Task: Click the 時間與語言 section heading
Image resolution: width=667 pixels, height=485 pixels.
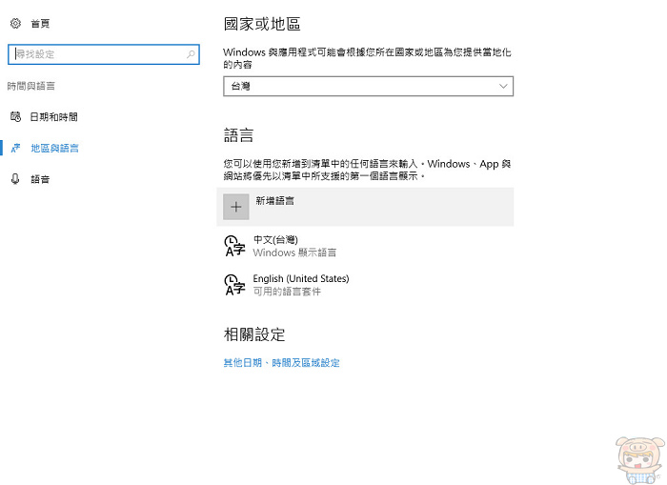Action: (31, 86)
